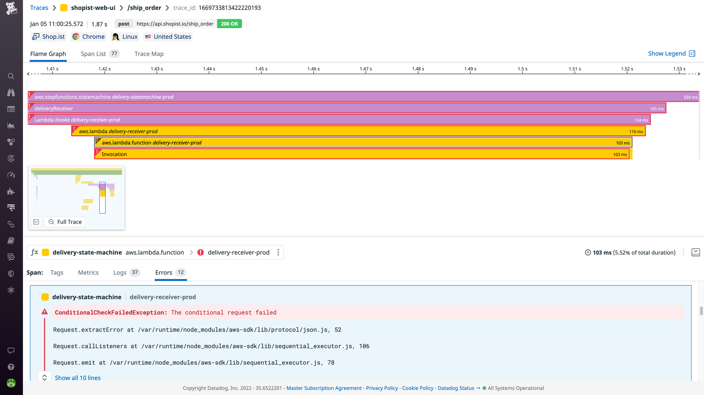Image resolution: width=704 pixels, height=395 pixels.
Task: Click the yellow swatch beside delivery-state-machine
Action: (45, 297)
